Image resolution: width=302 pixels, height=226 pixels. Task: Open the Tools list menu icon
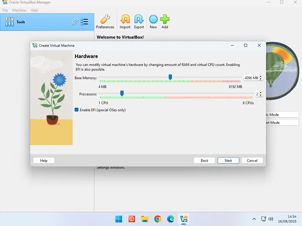[x=84, y=22]
